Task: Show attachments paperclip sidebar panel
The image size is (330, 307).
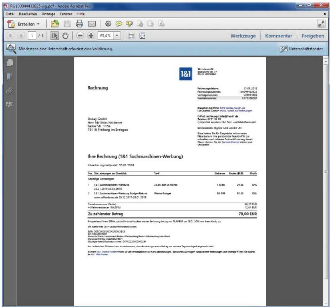Action: point(9,90)
